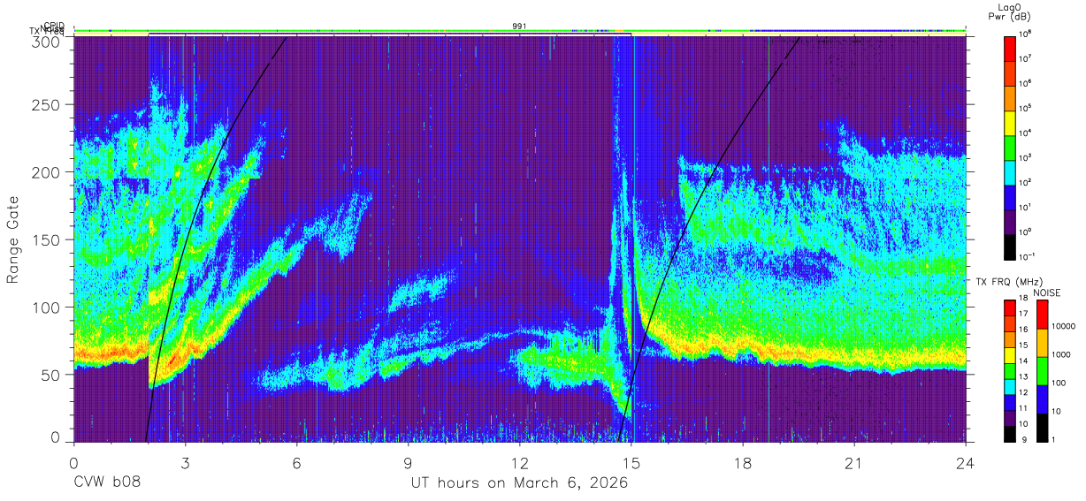Click the 10^4 label on Lag0 Pwr colorbar
This screenshot has height=501, width=1086.
coord(1026,133)
